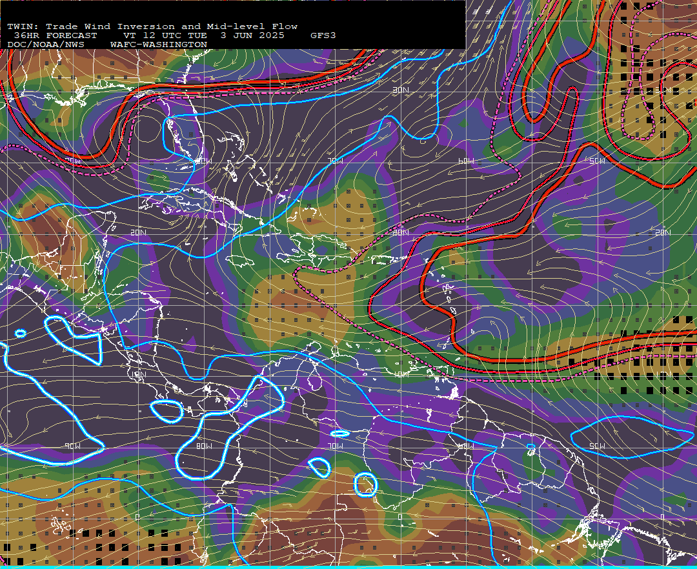Click the "GFS3" model label
This screenshot has height=569, width=697.
click(323, 35)
